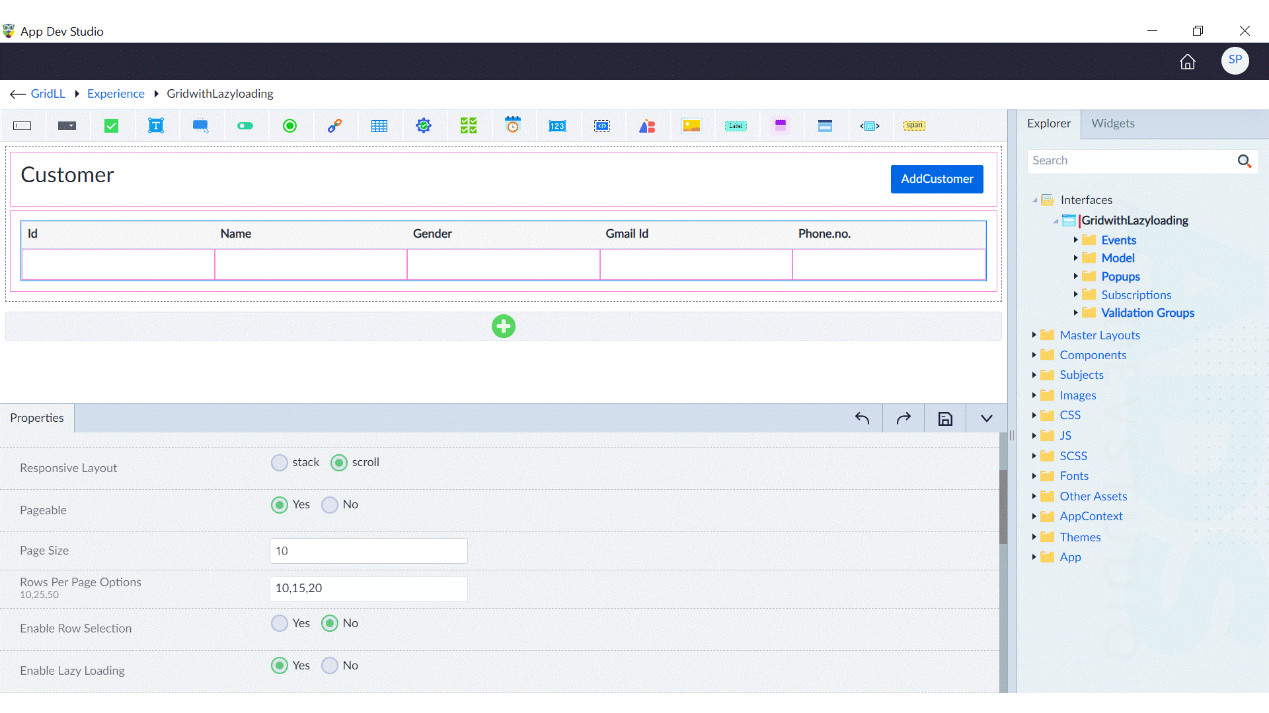Select the date time picker widget icon
Image resolution: width=1269 pixels, height=713 pixels.
(513, 125)
